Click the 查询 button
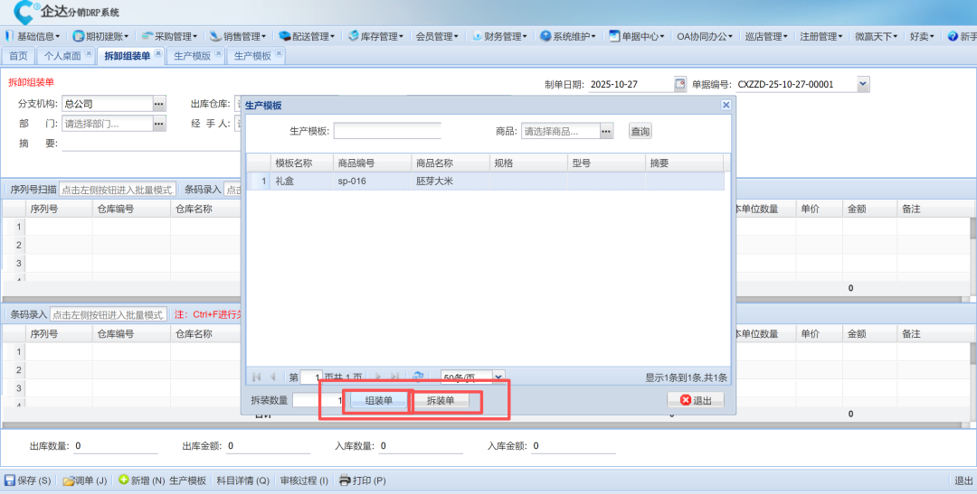Screen dimensions: 977x494 640,131
